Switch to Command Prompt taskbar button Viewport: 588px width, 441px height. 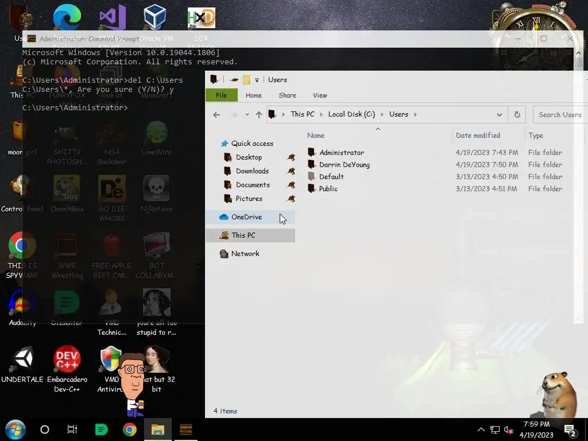click(186, 430)
